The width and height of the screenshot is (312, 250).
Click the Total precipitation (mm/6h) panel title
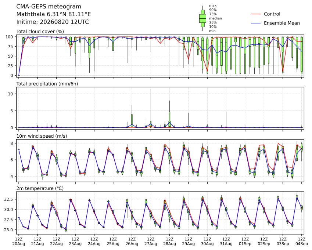47,84
